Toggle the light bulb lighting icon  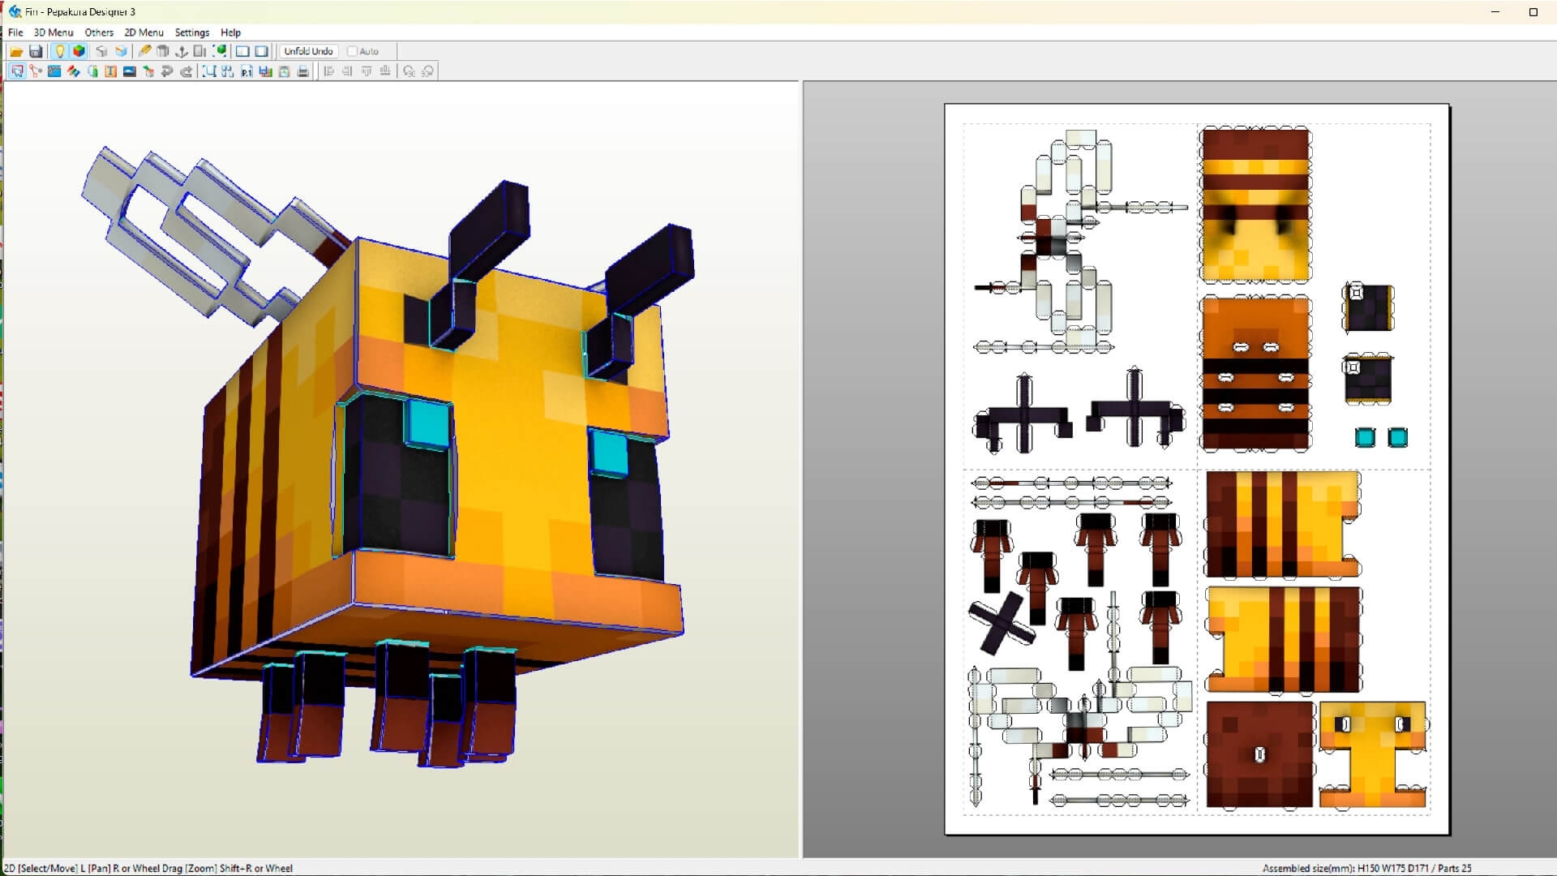[59, 51]
